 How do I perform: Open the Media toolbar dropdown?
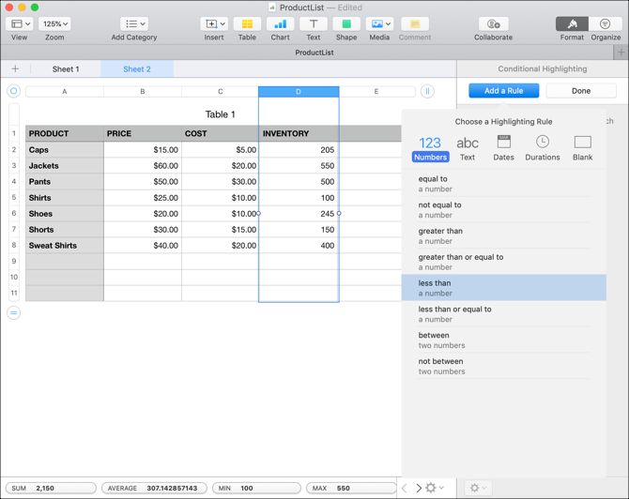tap(379, 24)
